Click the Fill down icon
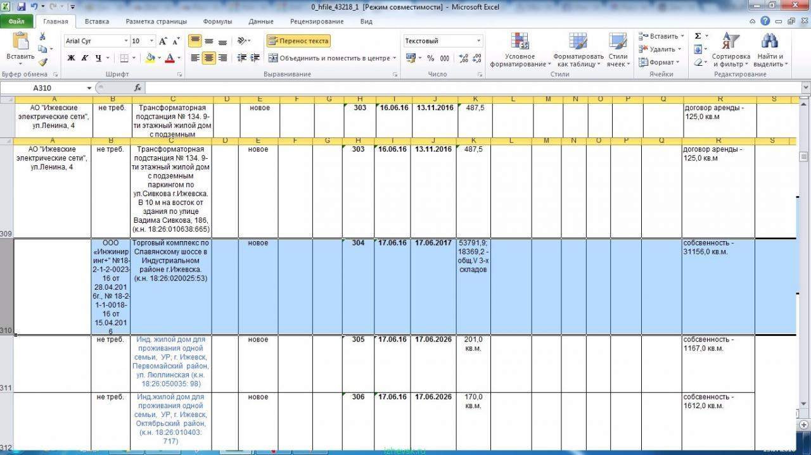The height and width of the screenshot is (455, 811). [698, 49]
